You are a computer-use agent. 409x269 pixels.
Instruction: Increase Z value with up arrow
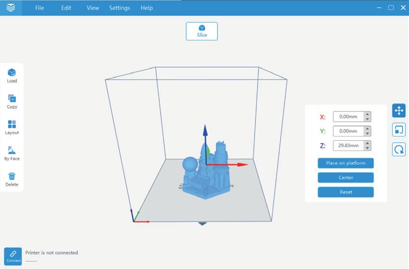coord(367,143)
